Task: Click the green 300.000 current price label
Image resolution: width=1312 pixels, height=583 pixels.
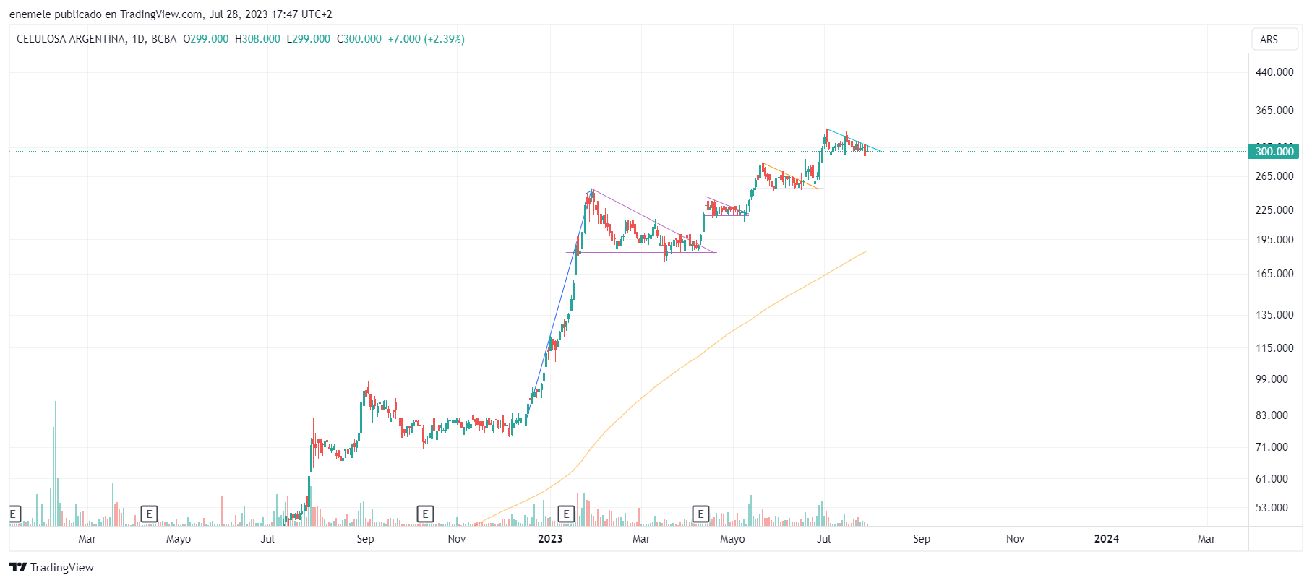Action: tap(1274, 151)
